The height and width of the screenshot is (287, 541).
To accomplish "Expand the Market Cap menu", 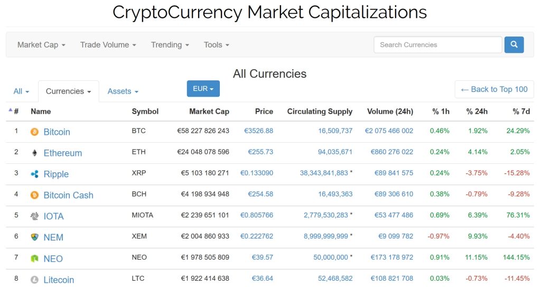I will [x=41, y=45].
